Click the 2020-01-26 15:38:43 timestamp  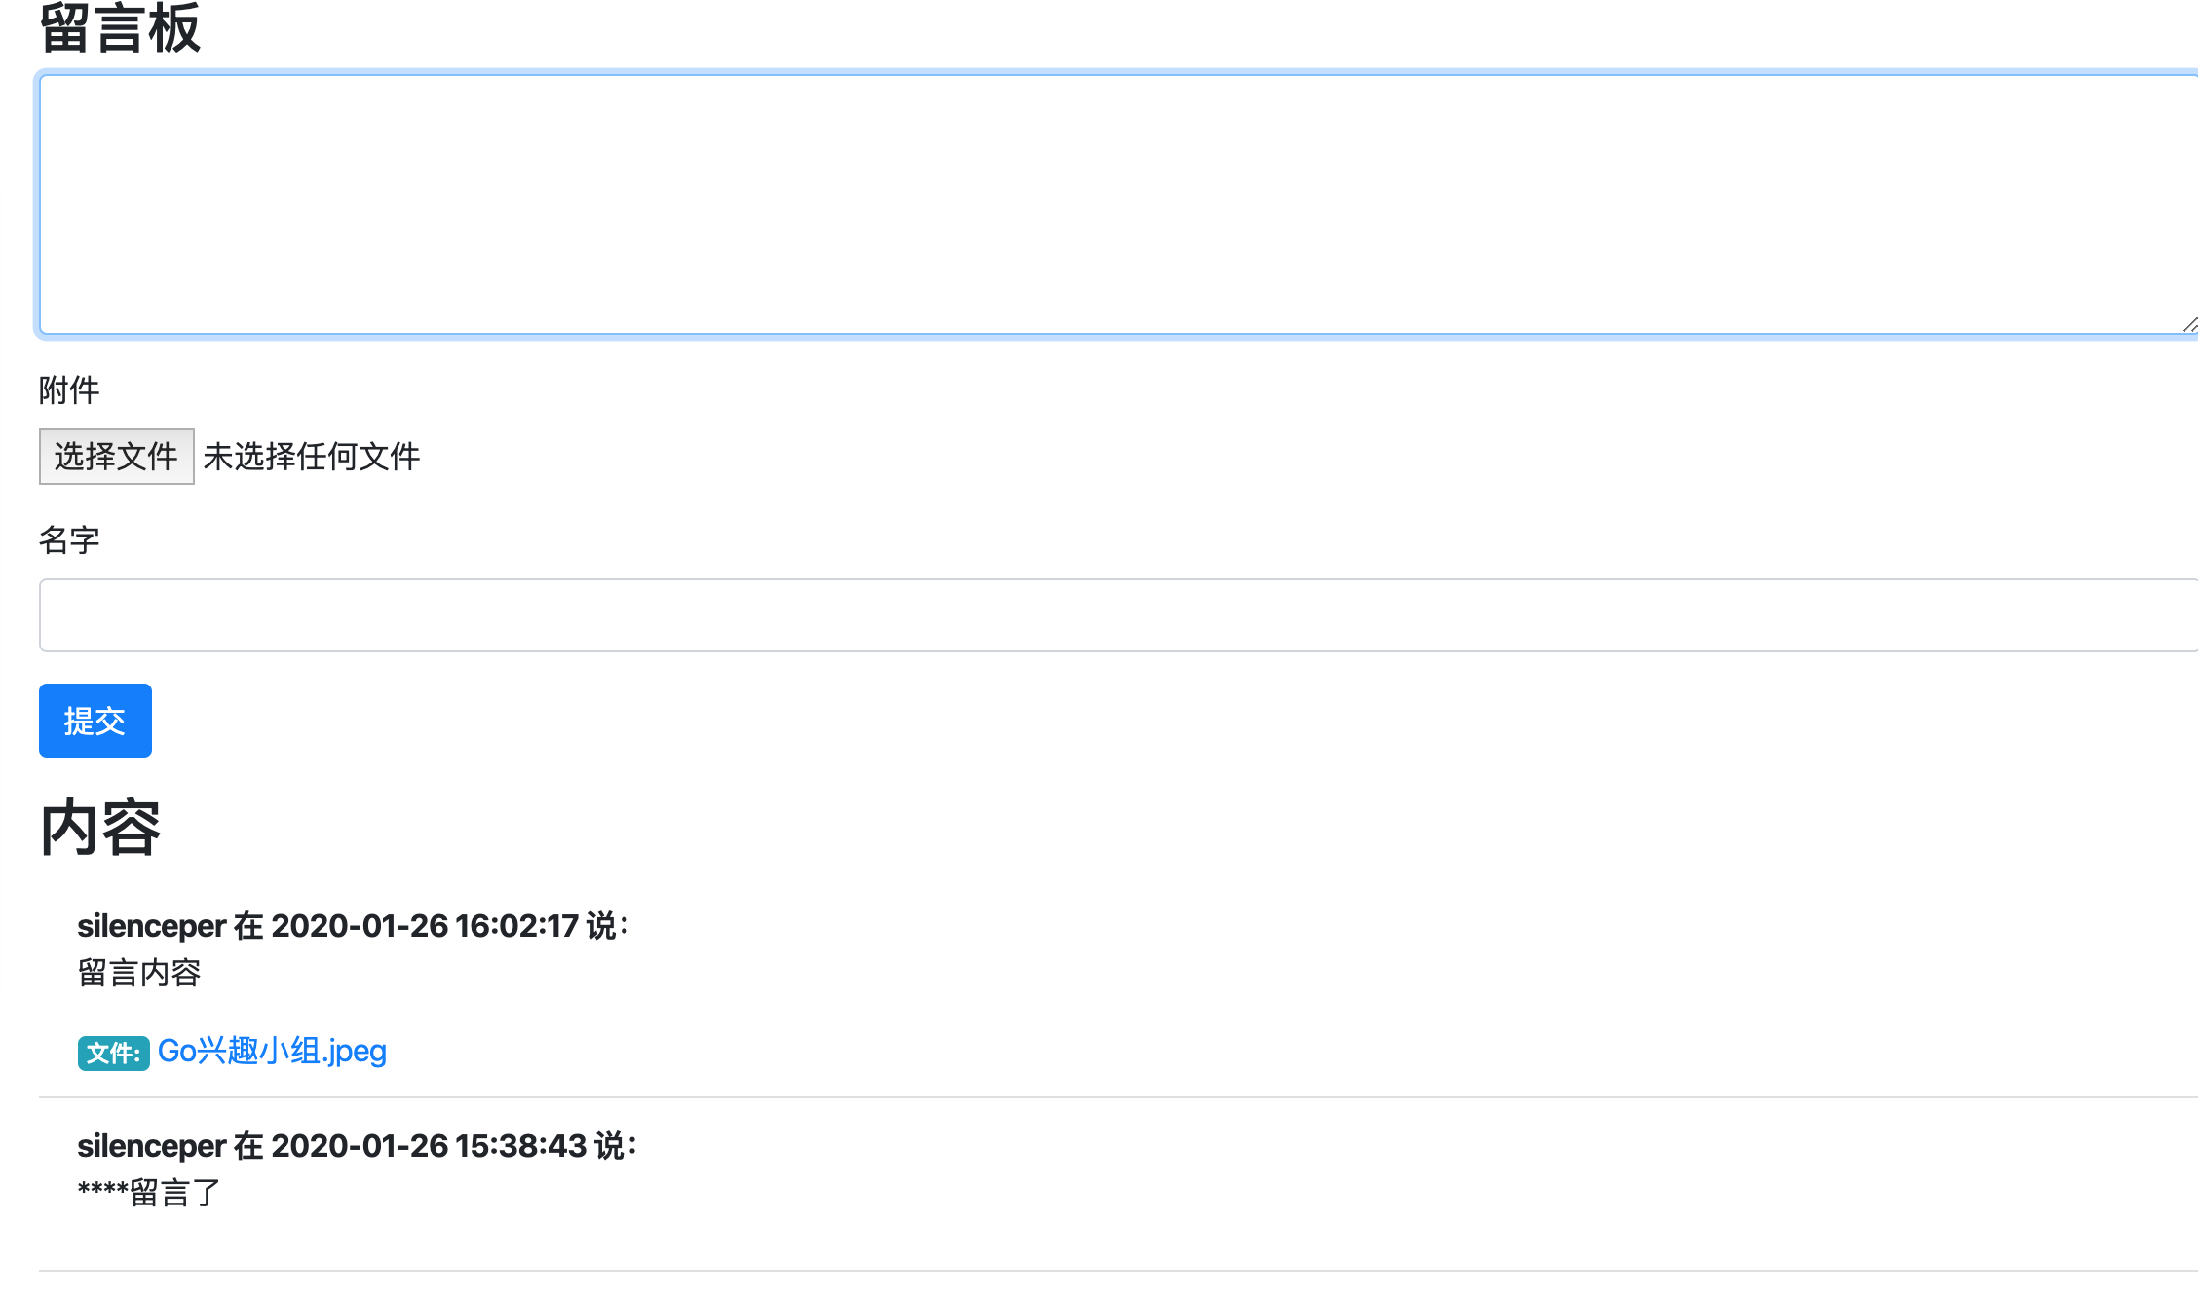click(429, 1146)
